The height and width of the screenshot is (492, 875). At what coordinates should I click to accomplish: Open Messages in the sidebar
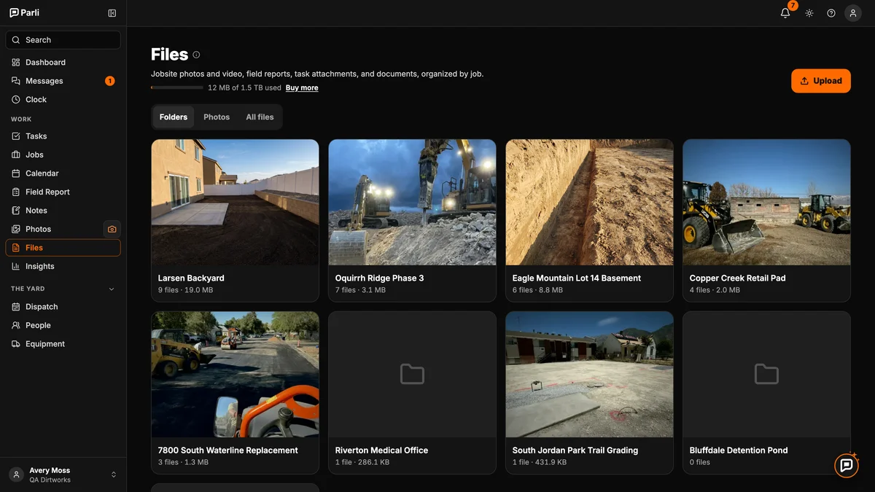point(63,81)
